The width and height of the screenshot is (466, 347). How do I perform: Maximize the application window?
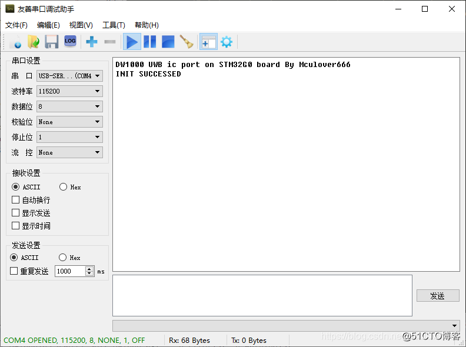[x=425, y=9]
